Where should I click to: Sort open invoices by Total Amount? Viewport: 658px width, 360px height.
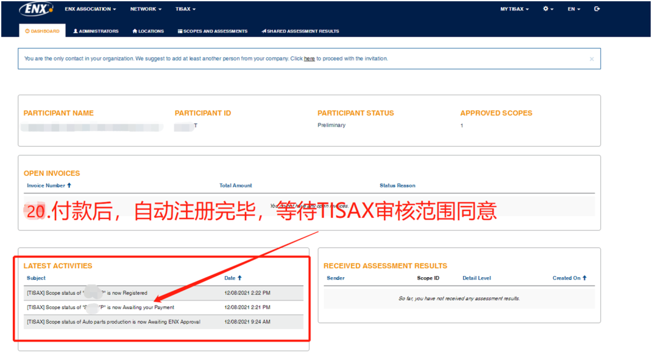pyautogui.click(x=236, y=185)
